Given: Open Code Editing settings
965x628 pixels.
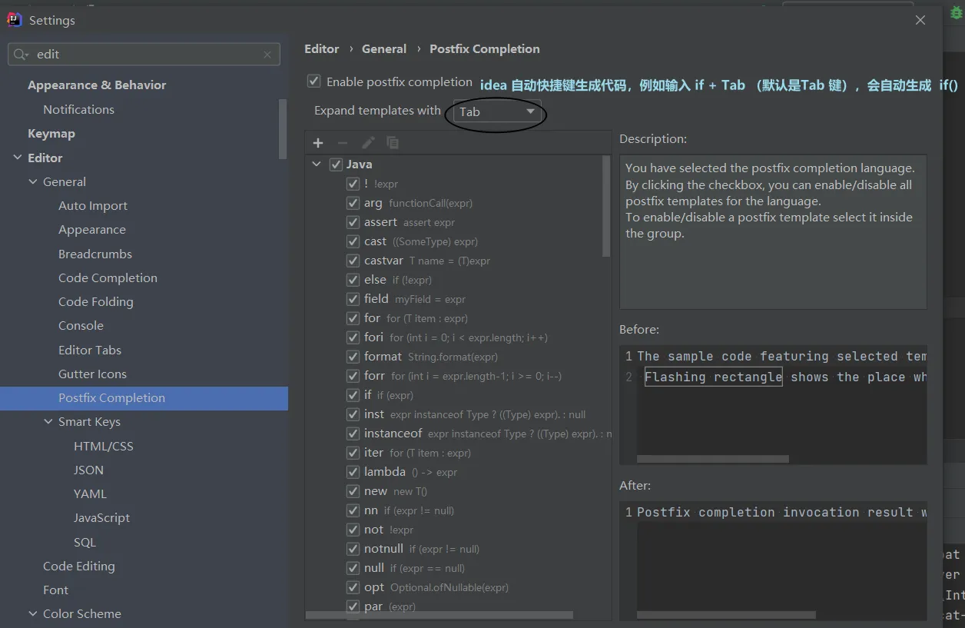Looking at the screenshot, I should coord(78,567).
